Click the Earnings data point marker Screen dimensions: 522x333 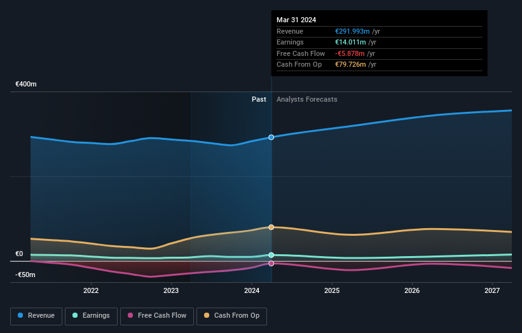271,255
